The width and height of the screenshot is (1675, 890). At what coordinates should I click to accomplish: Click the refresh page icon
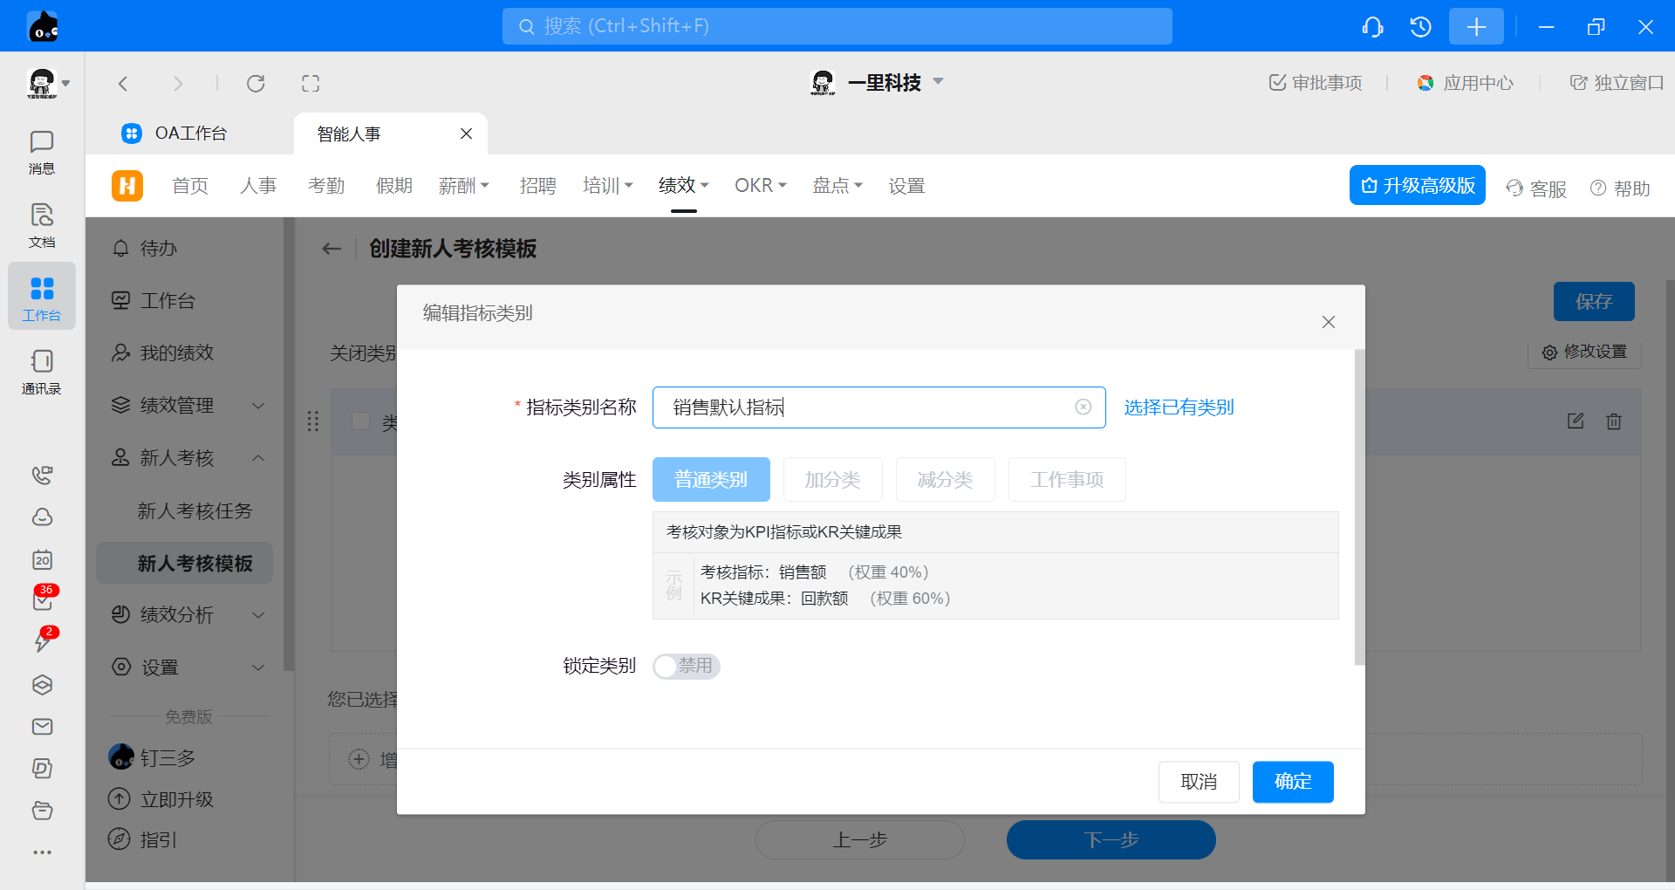pyautogui.click(x=256, y=84)
